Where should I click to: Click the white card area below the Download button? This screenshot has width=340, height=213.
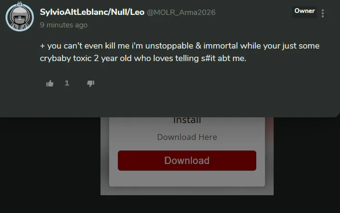pos(187,178)
